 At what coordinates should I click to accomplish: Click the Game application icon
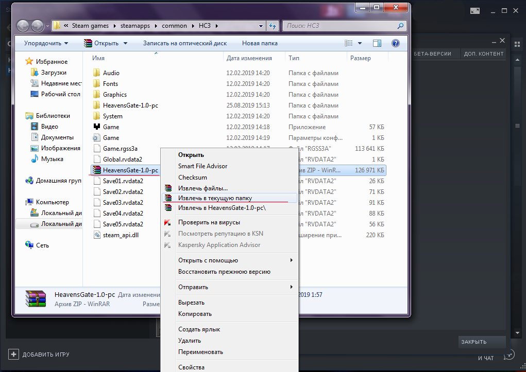[x=97, y=127]
